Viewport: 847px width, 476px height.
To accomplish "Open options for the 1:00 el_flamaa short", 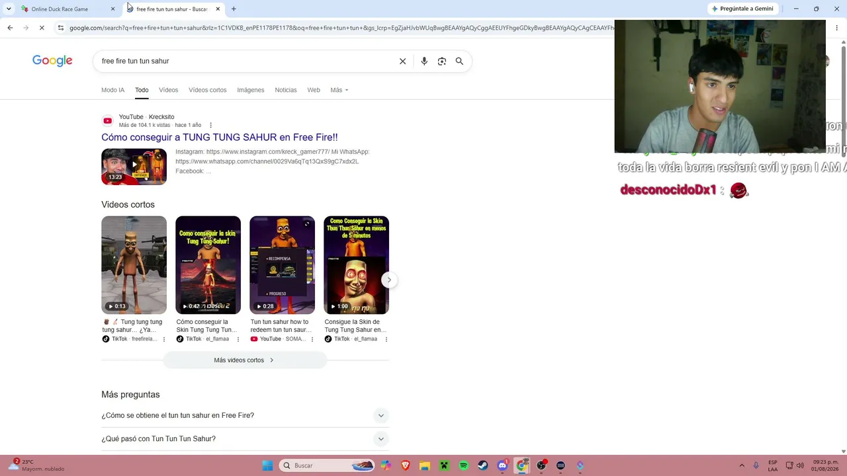I will tap(386, 339).
